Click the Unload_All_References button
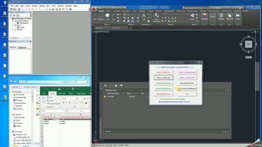 click(x=163, y=83)
